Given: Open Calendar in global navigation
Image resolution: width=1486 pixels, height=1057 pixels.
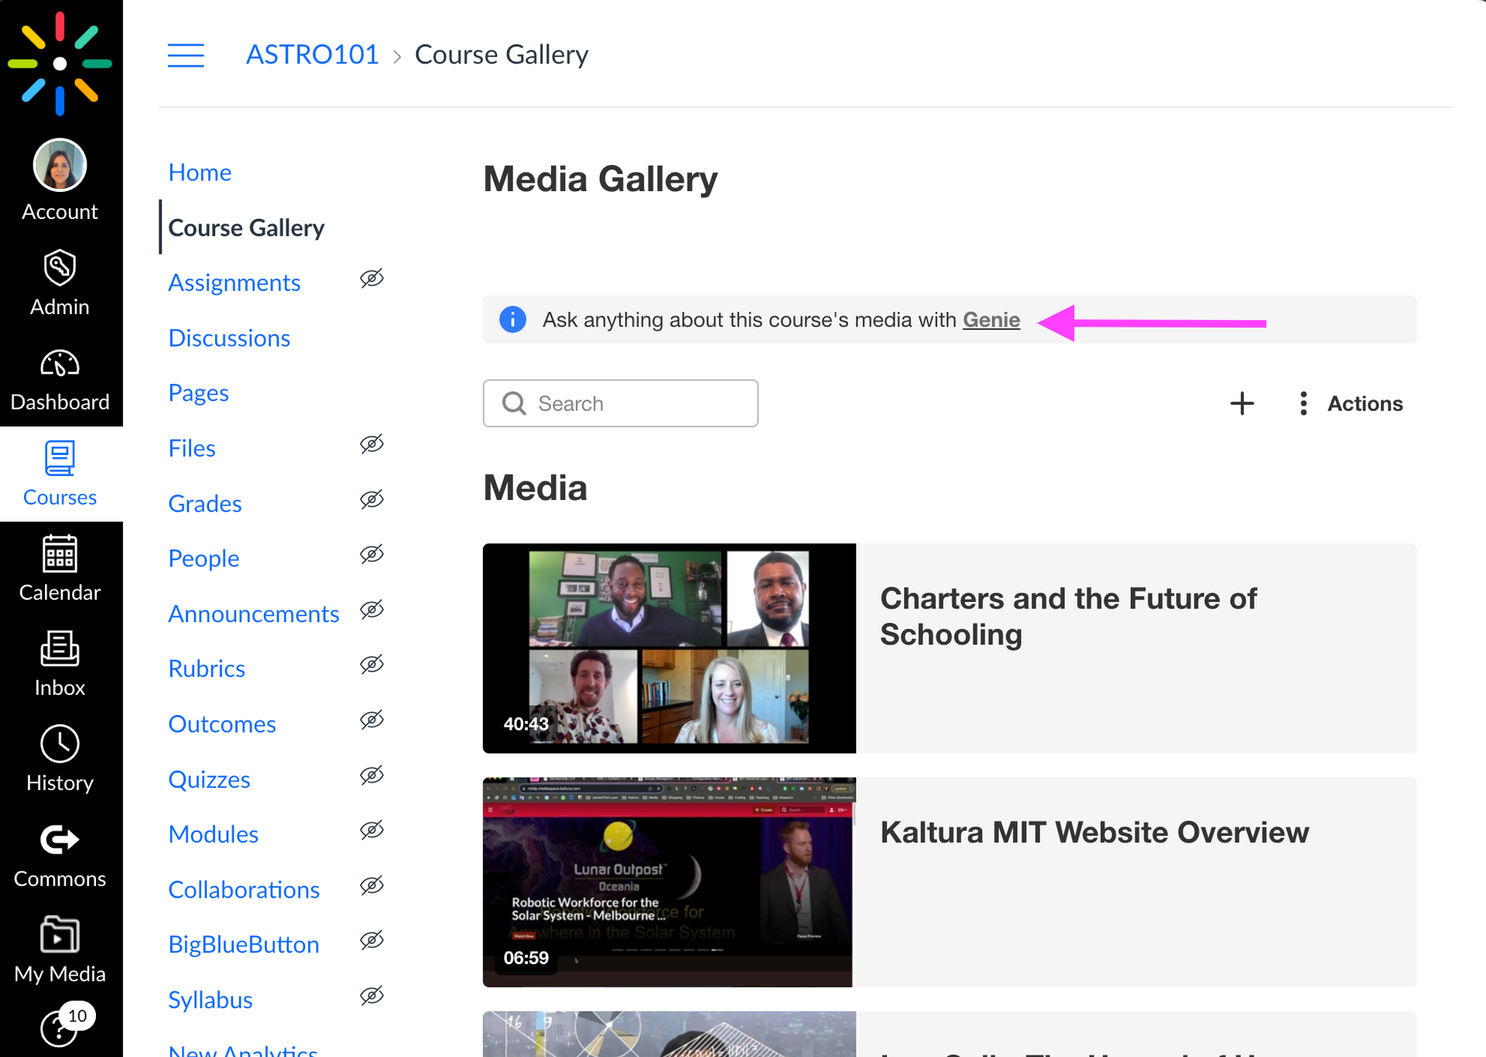Looking at the screenshot, I should tap(60, 554).
